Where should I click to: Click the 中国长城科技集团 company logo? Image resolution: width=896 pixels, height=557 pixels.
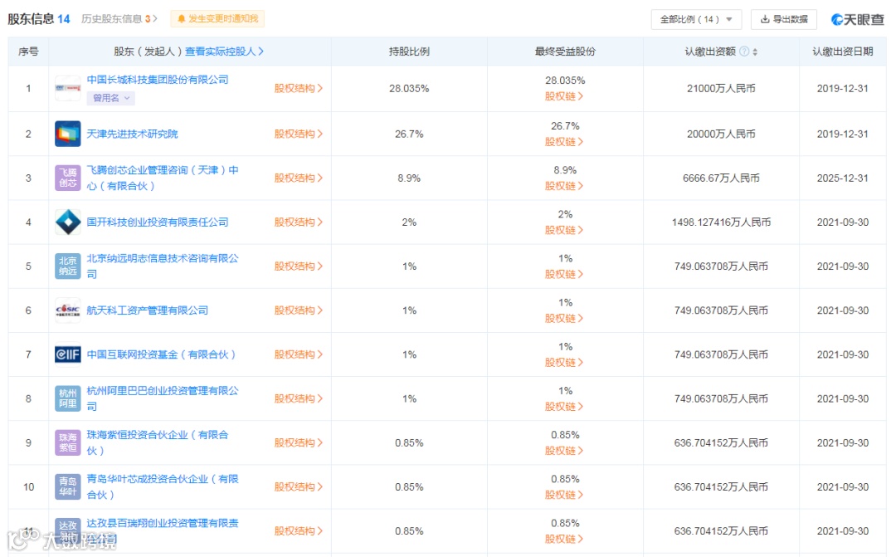(67, 88)
